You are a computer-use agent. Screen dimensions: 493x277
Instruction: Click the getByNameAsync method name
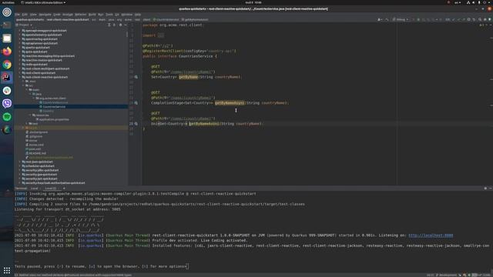230,103
